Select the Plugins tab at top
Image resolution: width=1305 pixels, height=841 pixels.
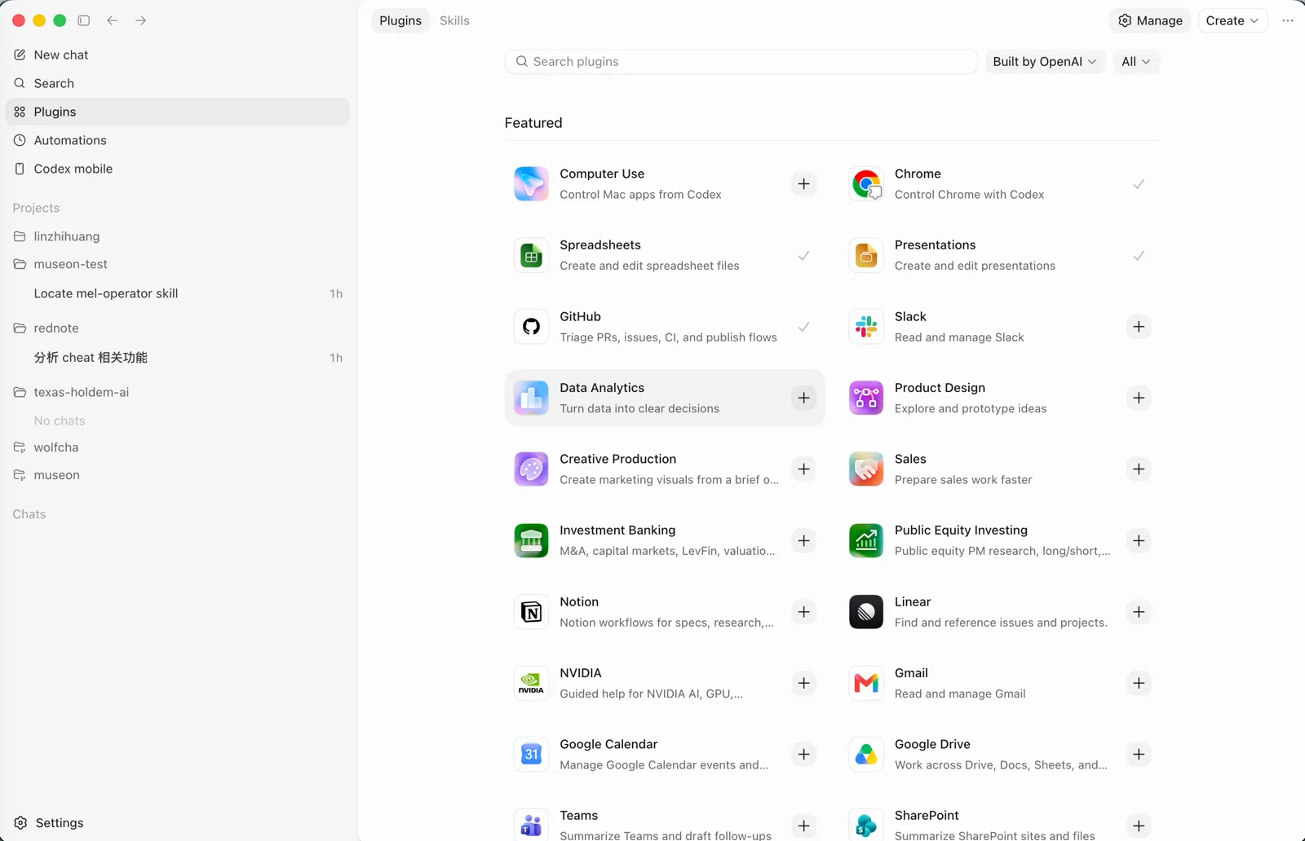click(400, 20)
